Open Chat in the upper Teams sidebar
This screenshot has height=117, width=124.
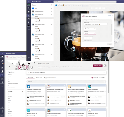pos(29,12)
